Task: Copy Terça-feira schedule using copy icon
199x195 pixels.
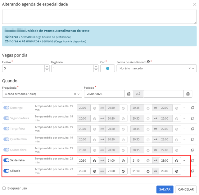Action: (192, 129)
